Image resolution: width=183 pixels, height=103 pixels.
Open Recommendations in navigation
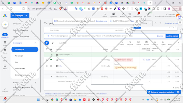20,30
